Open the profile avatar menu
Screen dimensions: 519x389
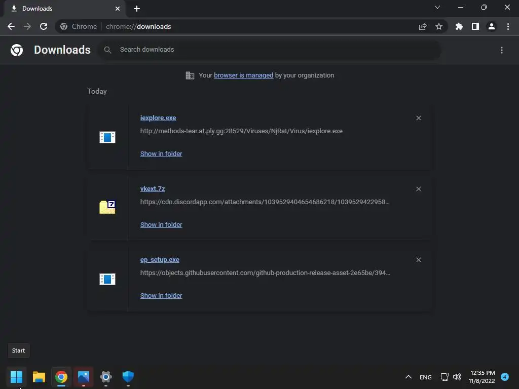(x=492, y=26)
